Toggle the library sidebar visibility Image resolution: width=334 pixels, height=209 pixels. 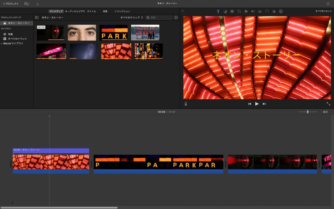(37, 18)
